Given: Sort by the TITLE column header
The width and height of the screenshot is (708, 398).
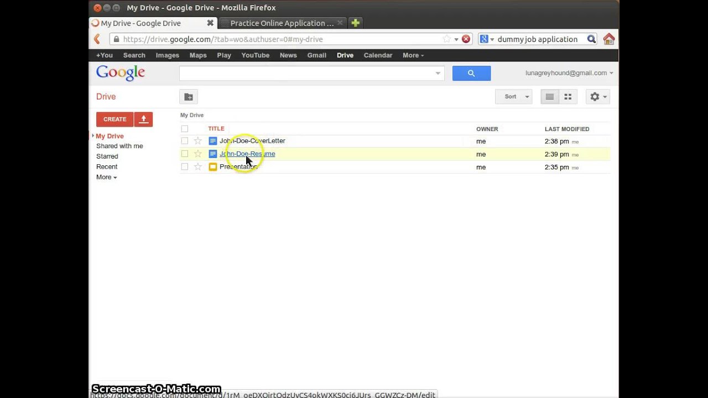Looking at the screenshot, I should [x=216, y=129].
